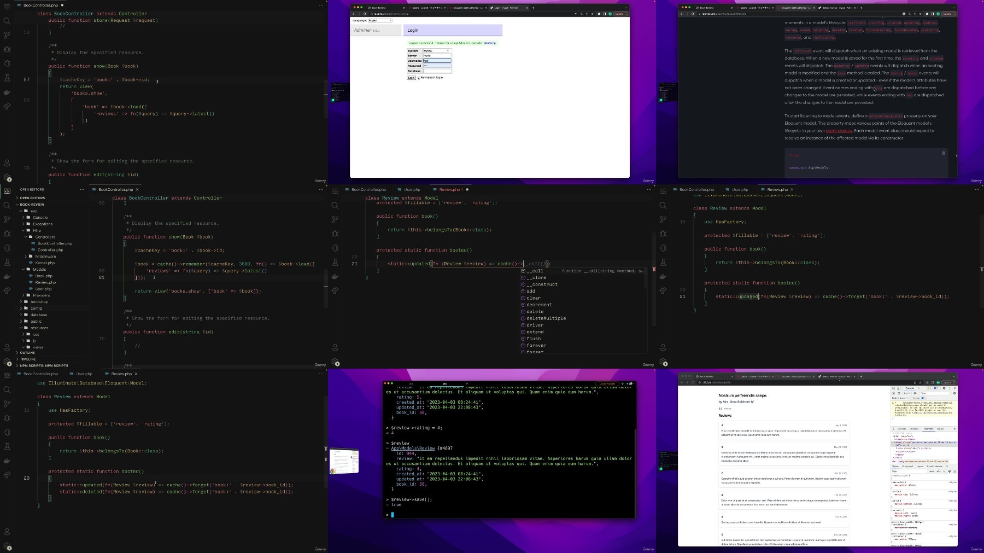This screenshot has height=553, width=984.
Task: Switch to User.php tab in editor showing autocomplete
Action: point(412,189)
